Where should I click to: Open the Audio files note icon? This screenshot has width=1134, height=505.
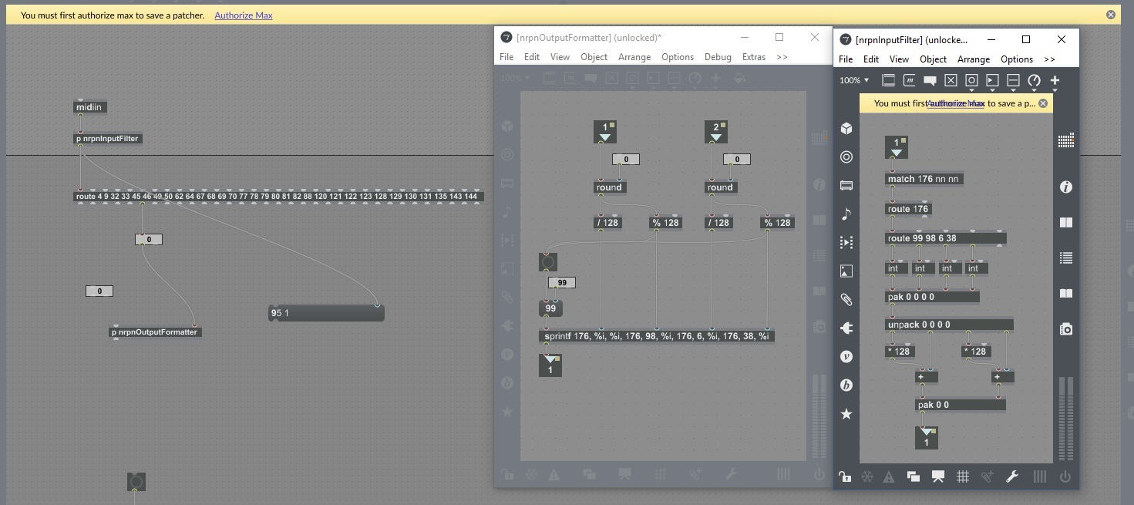click(x=846, y=214)
